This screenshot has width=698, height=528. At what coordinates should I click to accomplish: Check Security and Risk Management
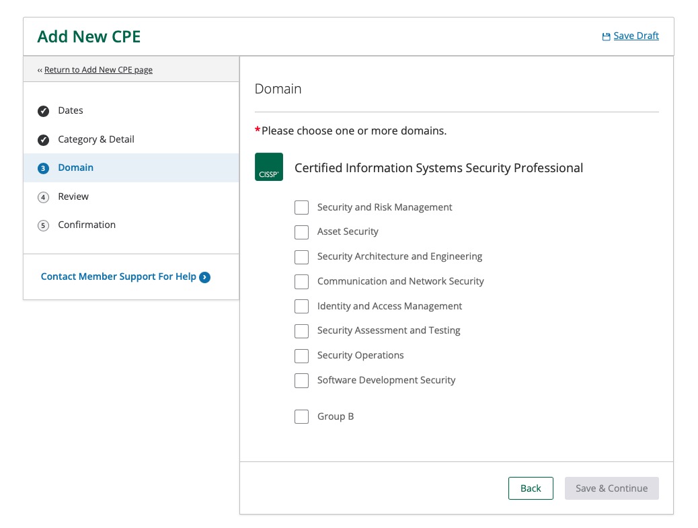[x=301, y=207]
